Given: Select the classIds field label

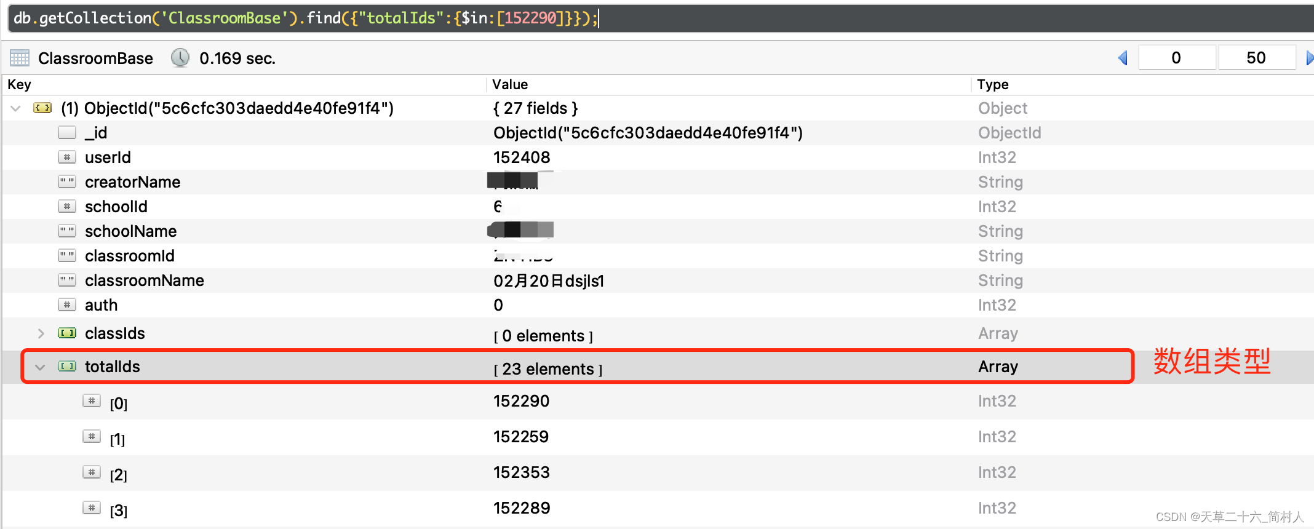Looking at the screenshot, I should pos(114,333).
